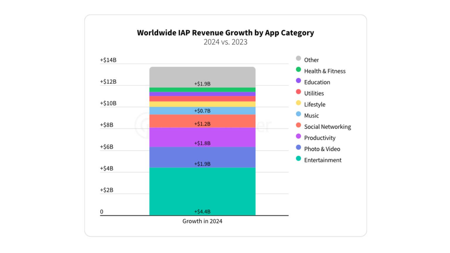Toggle the Entertainment legend entry
Viewport: 450px width, 253px height.
323,160
